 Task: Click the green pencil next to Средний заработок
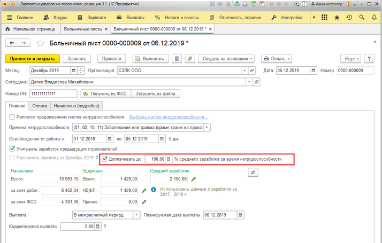[194, 179]
